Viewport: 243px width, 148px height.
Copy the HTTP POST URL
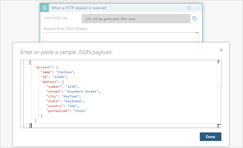(x=194, y=19)
